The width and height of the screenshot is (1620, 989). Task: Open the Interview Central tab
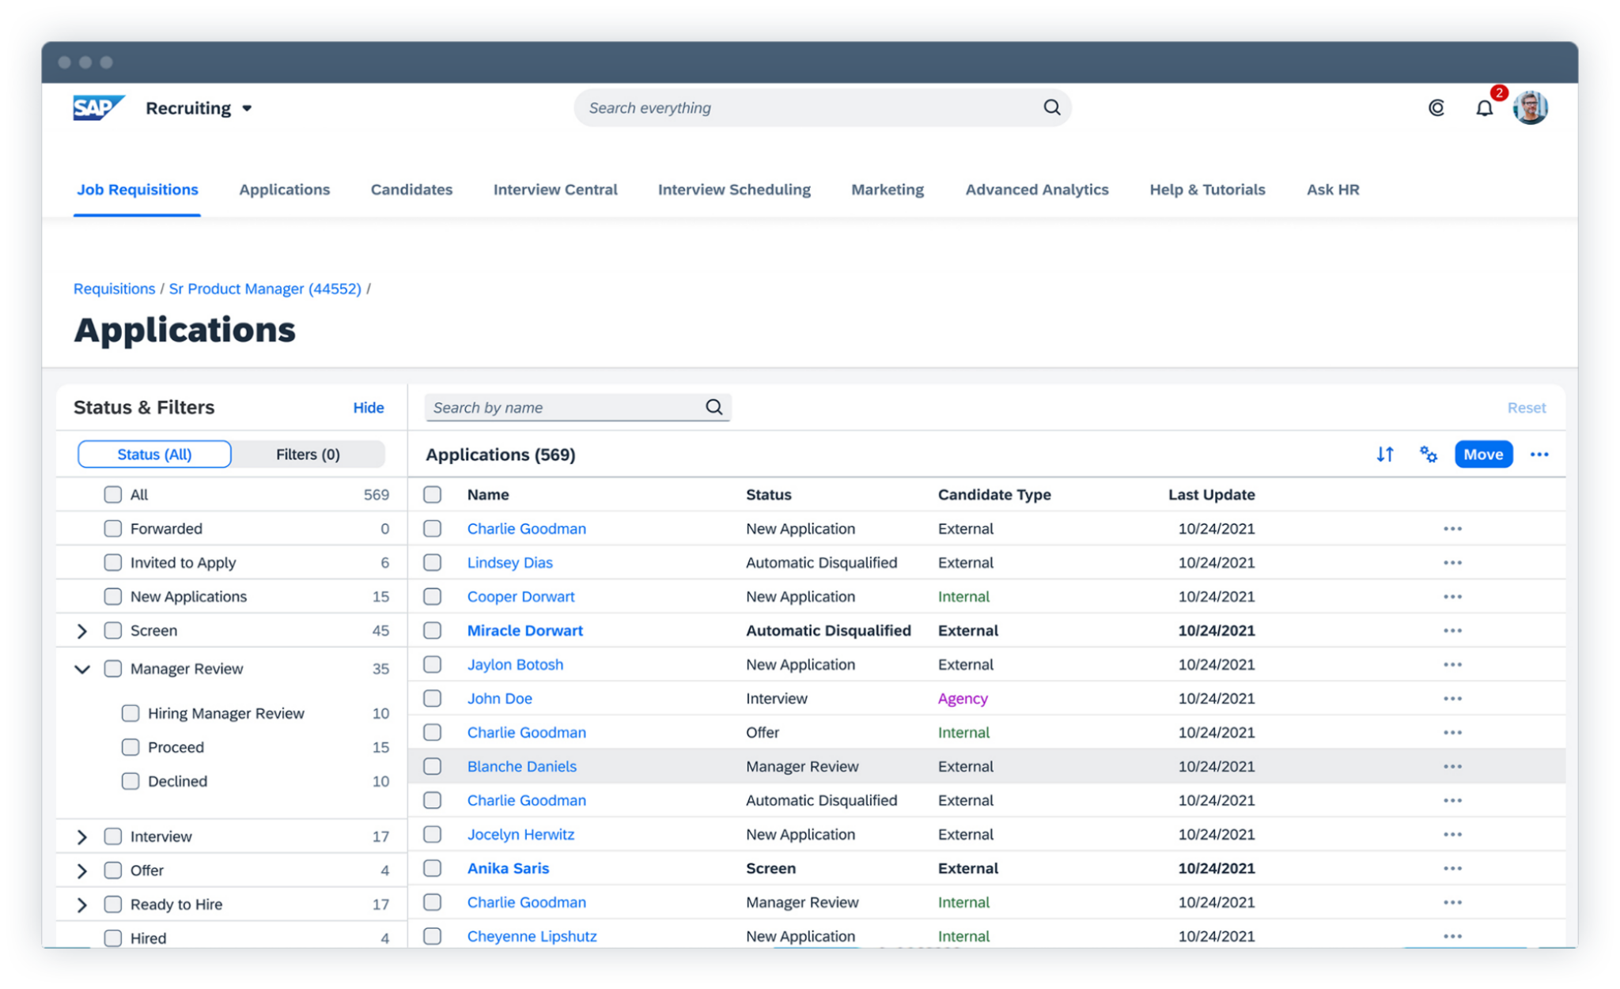555,190
